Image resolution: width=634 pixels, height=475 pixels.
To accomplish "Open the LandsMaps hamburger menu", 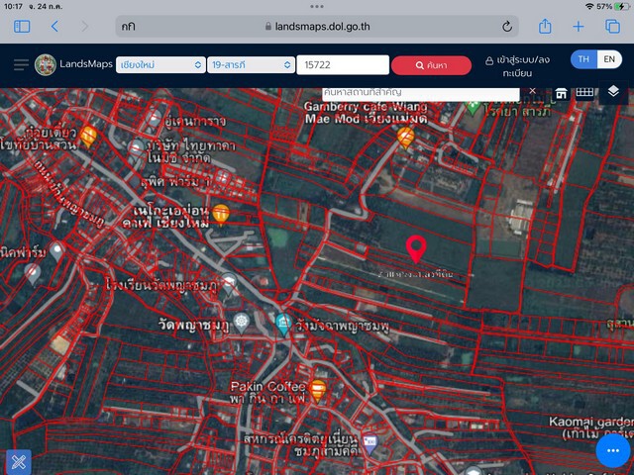I will (x=21, y=64).
